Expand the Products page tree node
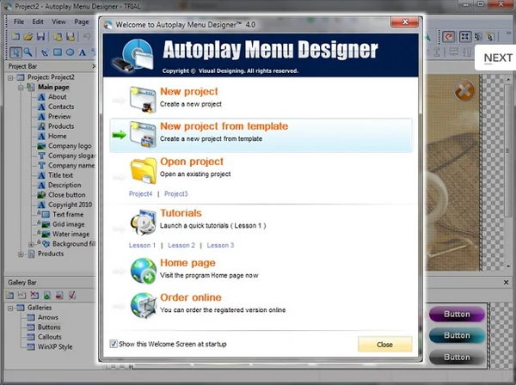The height and width of the screenshot is (385, 516). click(x=21, y=254)
